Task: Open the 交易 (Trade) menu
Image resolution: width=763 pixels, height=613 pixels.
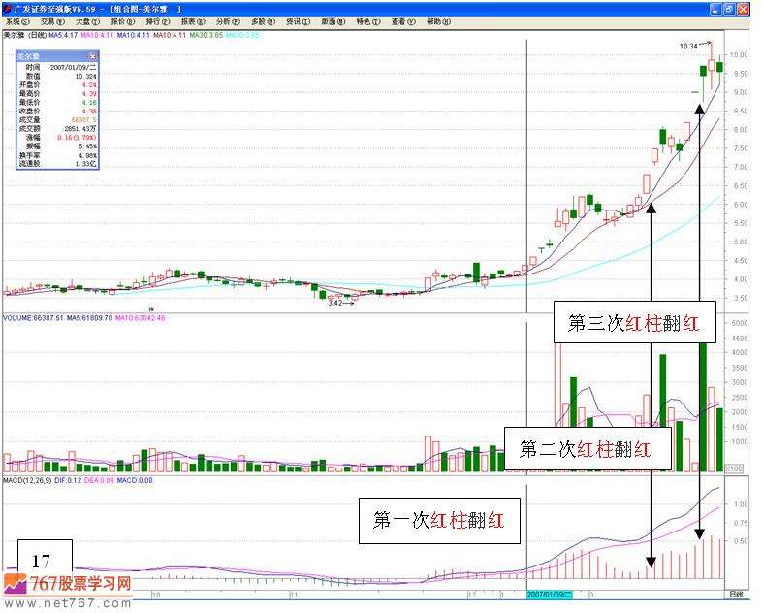Action: click(50, 20)
